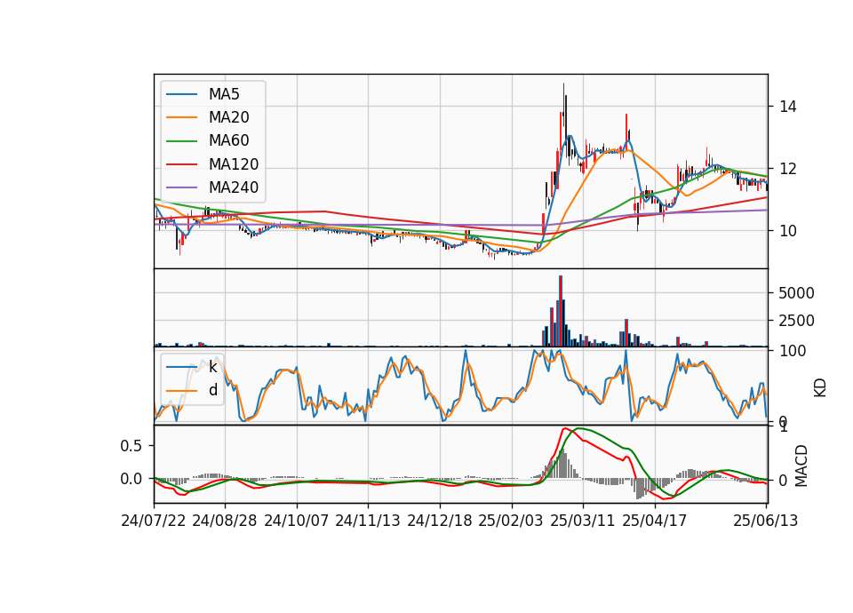
Task: Click the 25/02/03 date label
Action: [511, 521]
